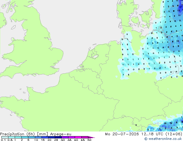Click the 15–20 mm royal blue swatch
The width and height of the screenshot is (183, 141).
[45, 137]
